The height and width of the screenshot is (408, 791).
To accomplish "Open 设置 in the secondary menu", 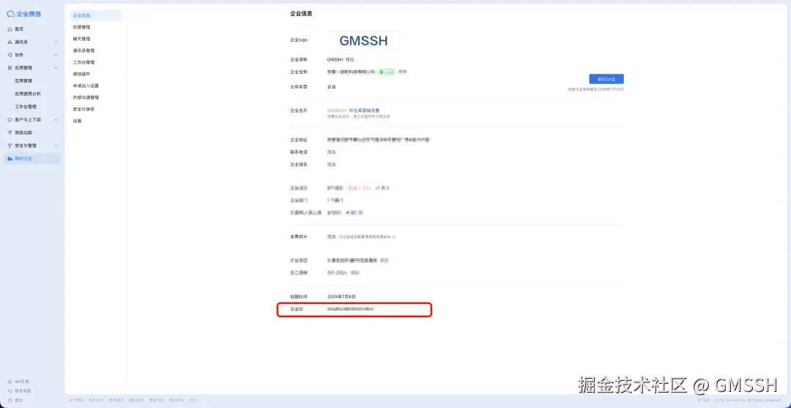I will coord(77,121).
